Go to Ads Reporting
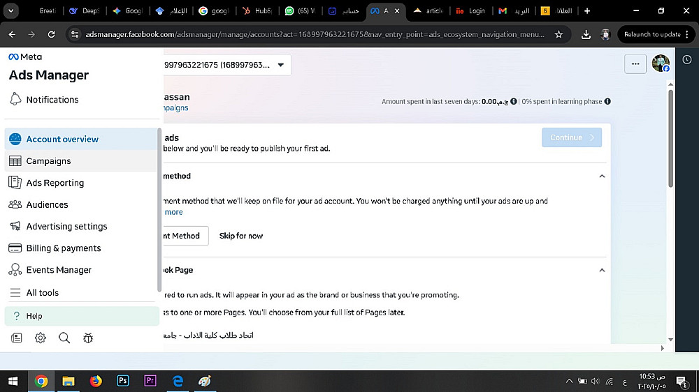699x392 pixels. coord(81,183)
